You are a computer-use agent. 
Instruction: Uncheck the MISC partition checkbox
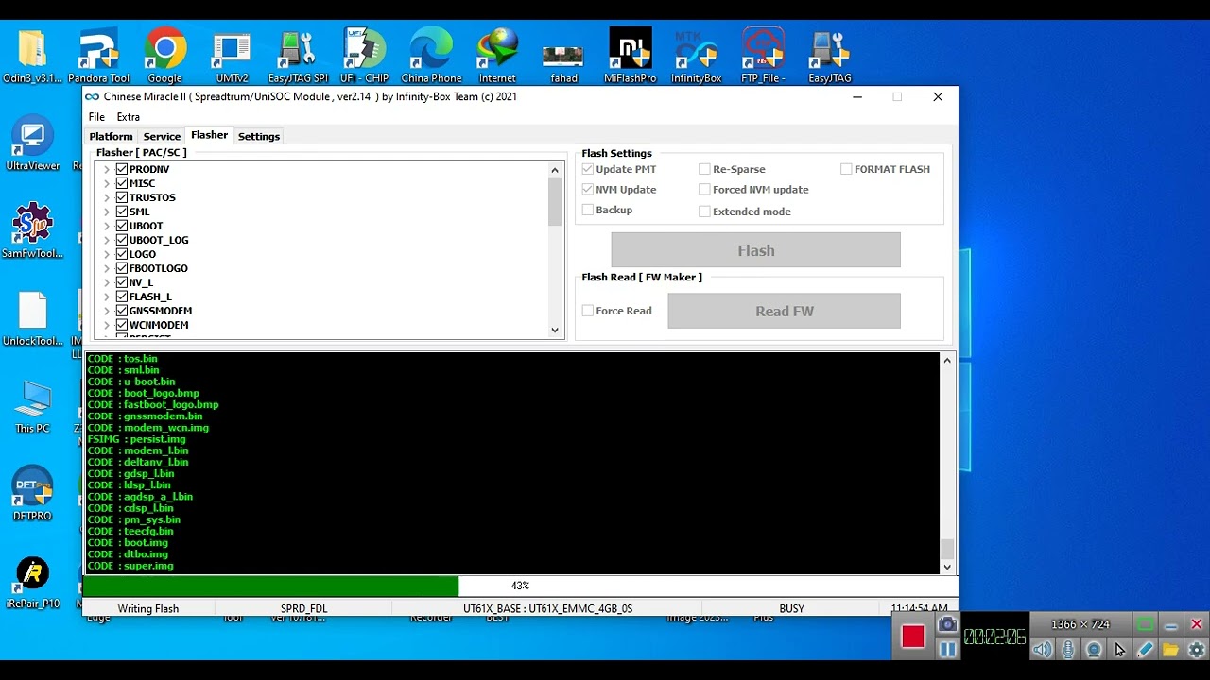[122, 183]
